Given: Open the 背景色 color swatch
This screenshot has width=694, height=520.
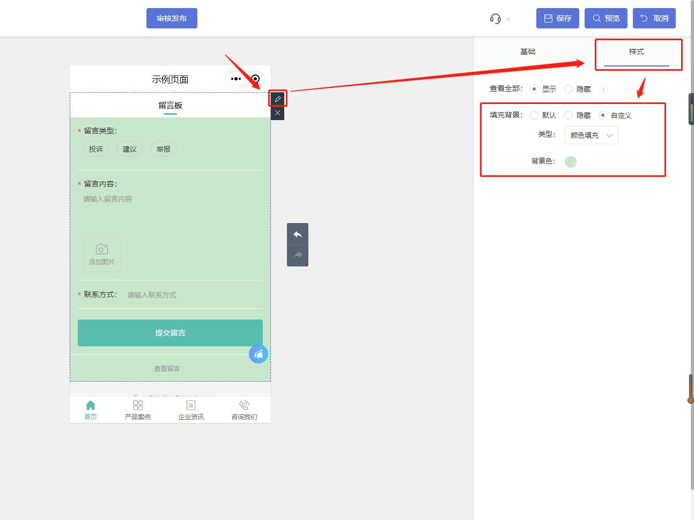Looking at the screenshot, I should coord(571,161).
